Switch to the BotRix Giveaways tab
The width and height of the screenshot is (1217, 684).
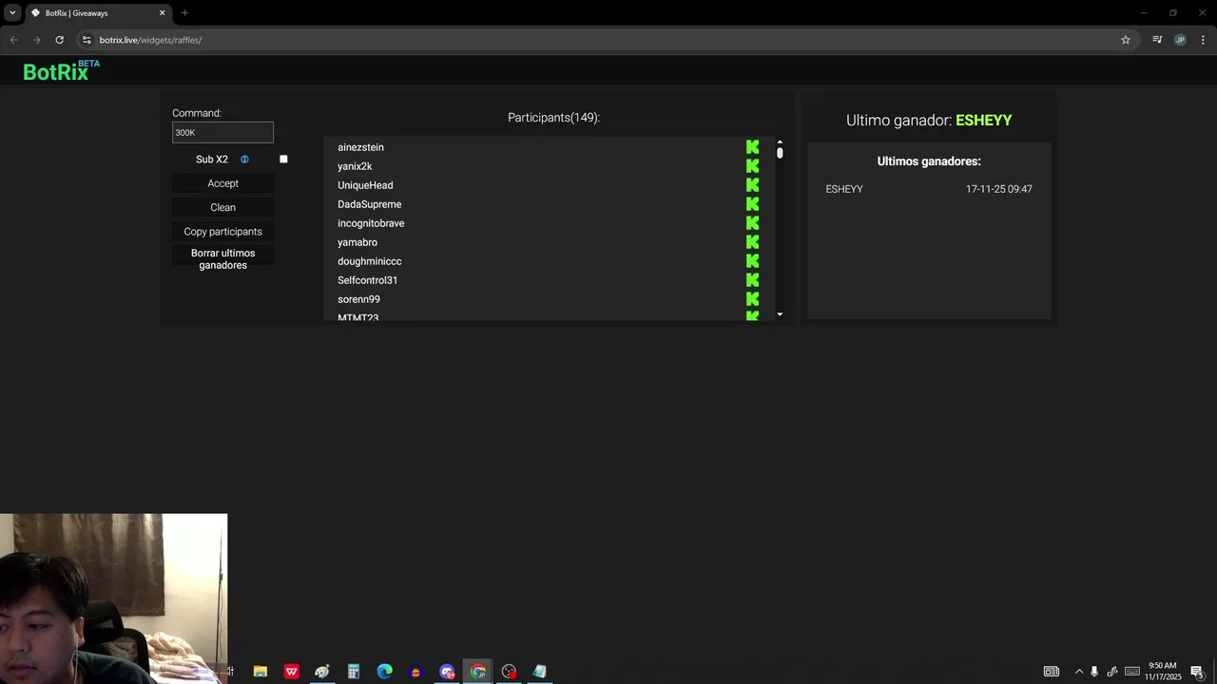point(98,13)
